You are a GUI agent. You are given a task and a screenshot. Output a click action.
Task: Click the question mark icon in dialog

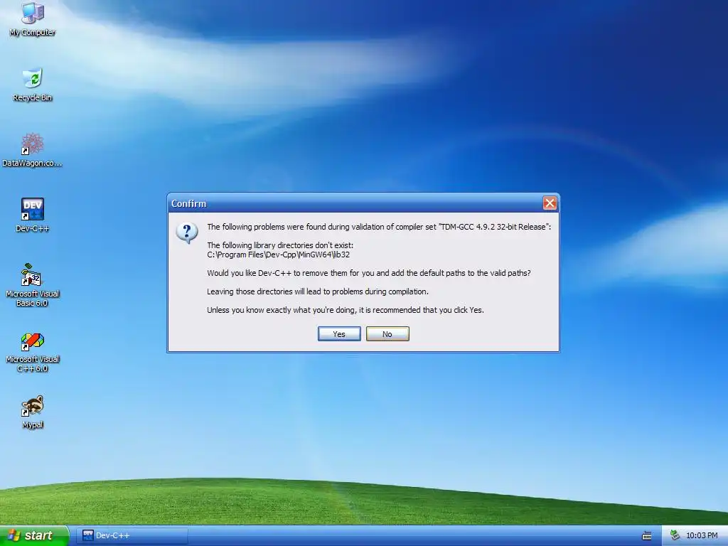tap(187, 232)
